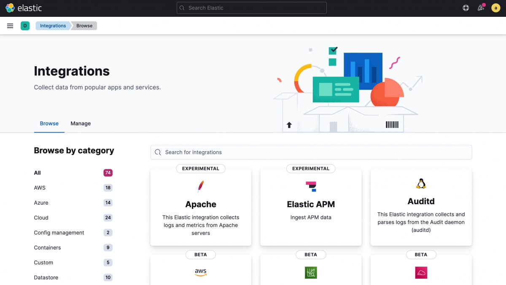Click the Elastic logo in header

(x=24, y=8)
